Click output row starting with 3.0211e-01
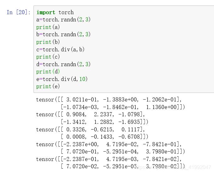 (109, 100)
